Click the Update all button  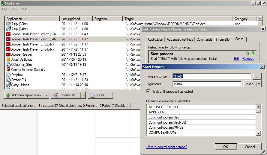click(66, 95)
